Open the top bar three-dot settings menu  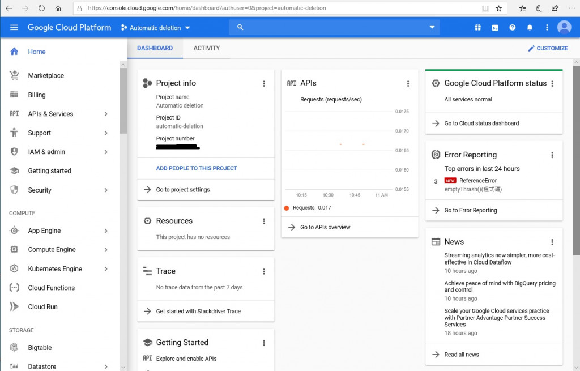tap(547, 27)
